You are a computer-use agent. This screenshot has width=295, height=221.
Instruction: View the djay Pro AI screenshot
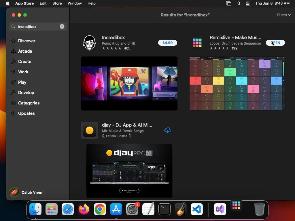[129, 171]
